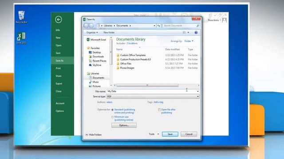This screenshot has width=284, height=159.
Task: Select the Picasa Images folder
Action: click(x=125, y=68)
